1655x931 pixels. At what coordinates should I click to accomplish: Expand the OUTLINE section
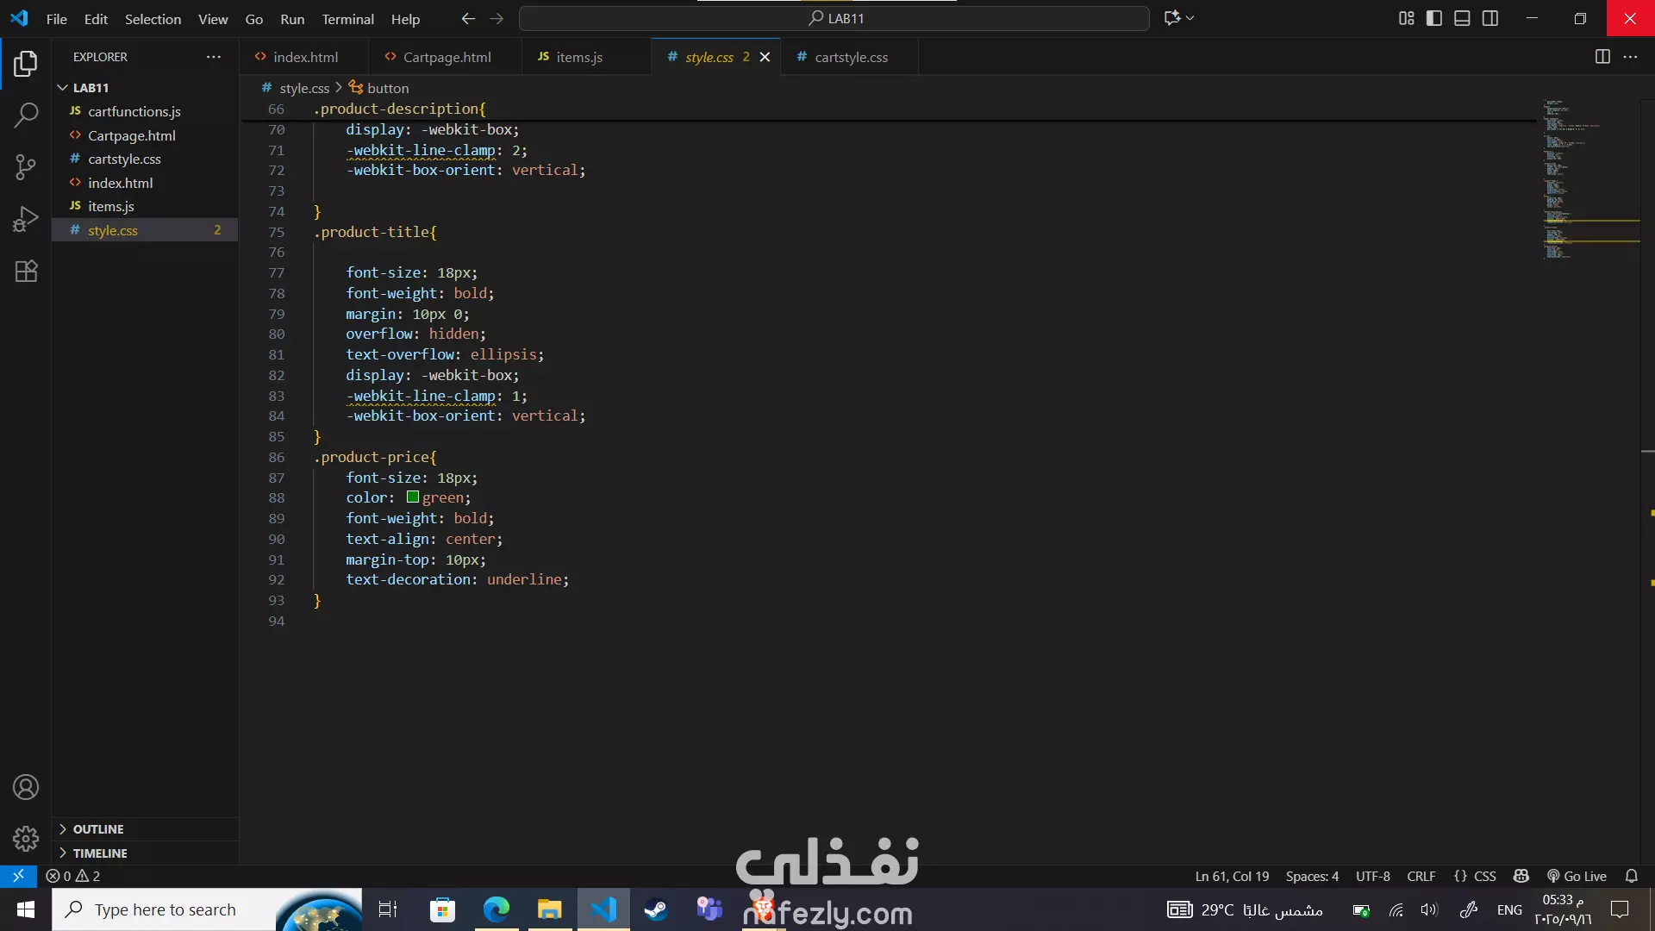(145, 829)
